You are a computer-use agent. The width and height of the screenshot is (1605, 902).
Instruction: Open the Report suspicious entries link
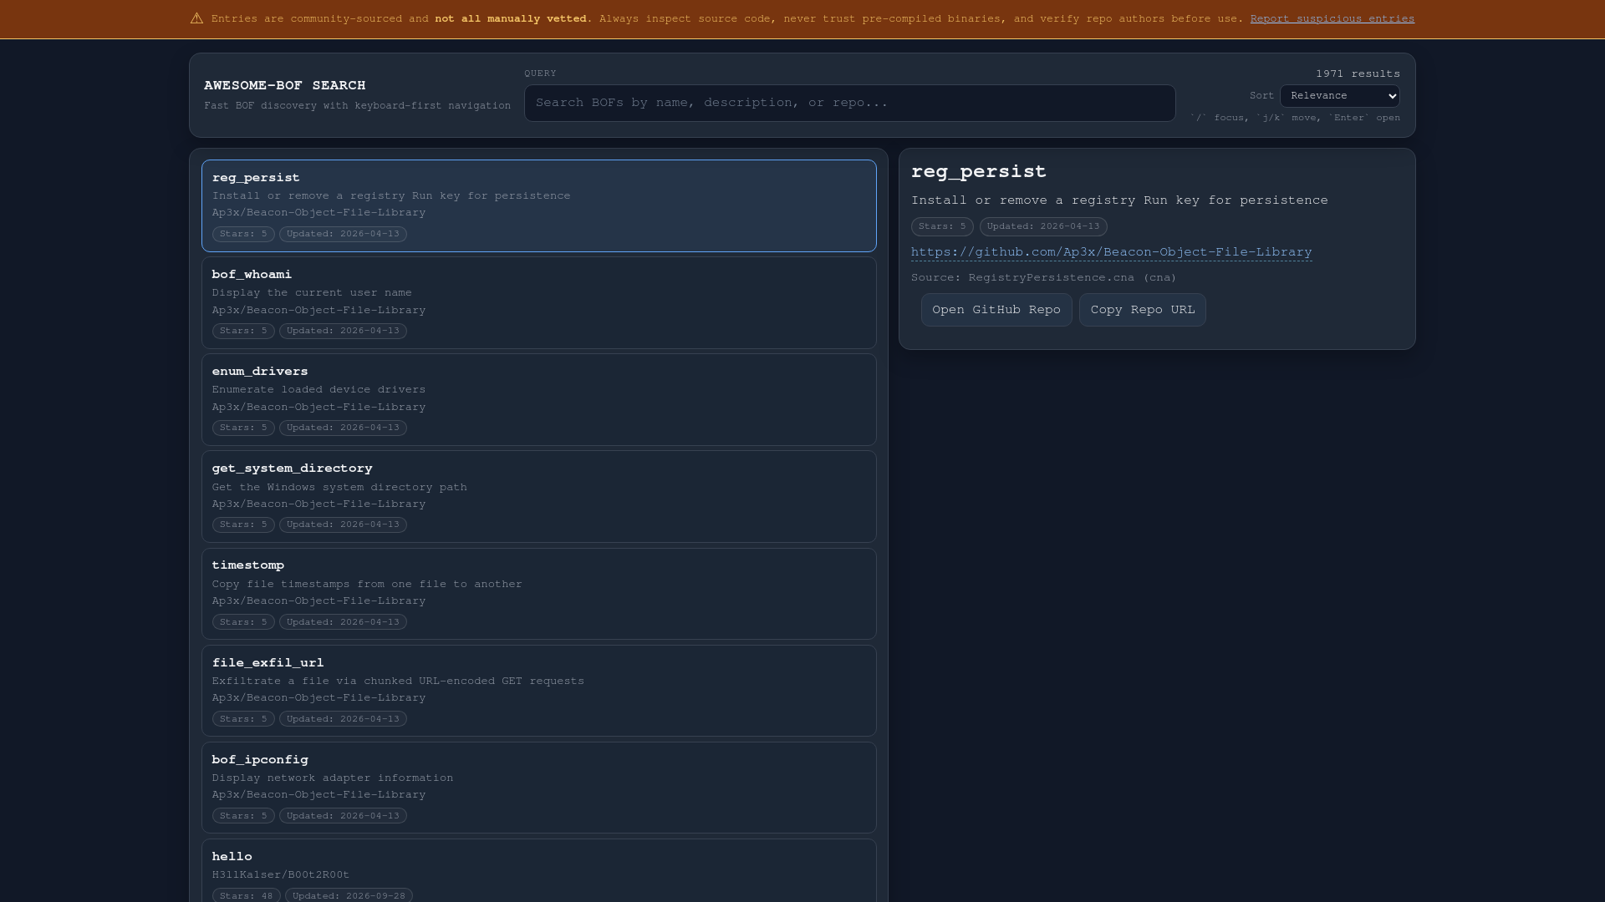(1332, 18)
